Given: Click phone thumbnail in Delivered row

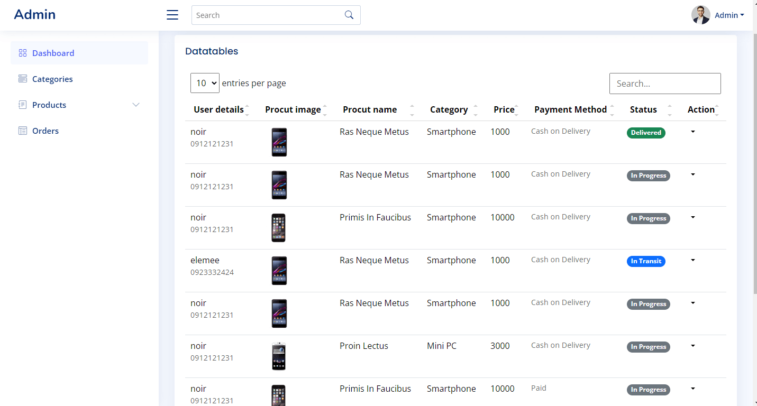Looking at the screenshot, I should coord(279,142).
